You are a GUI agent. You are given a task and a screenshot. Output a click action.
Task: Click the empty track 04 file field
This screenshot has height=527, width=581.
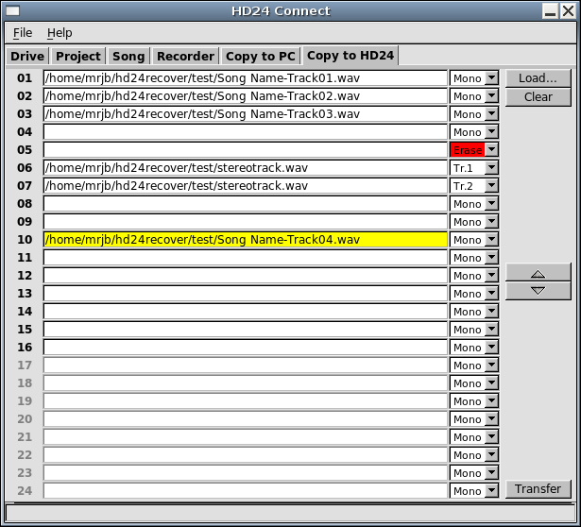click(x=245, y=132)
